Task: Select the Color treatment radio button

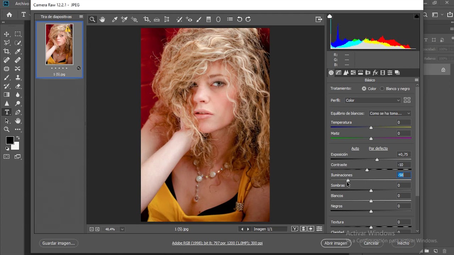Action: coord(364,89)
